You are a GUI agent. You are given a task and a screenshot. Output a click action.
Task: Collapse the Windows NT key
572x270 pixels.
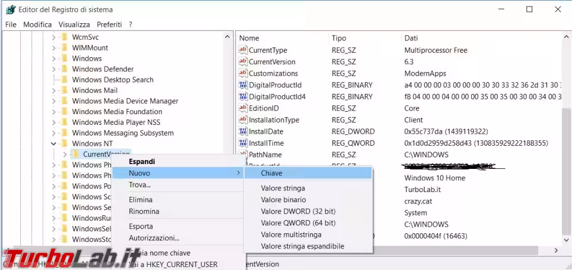pyautogui.click(x=54, y=144)
